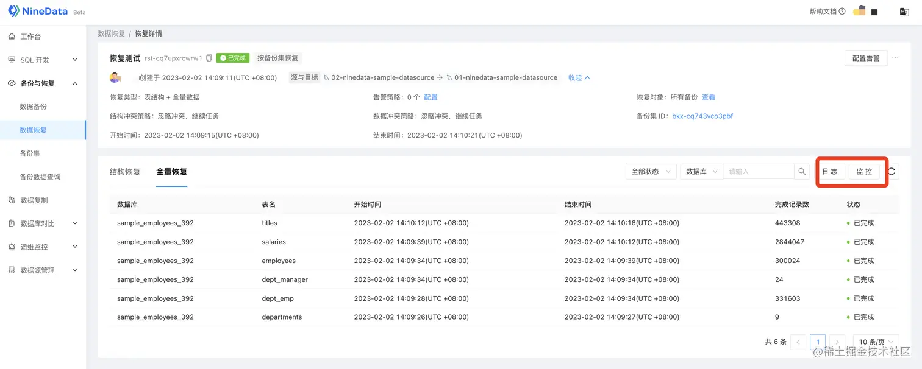Click the NineData logo

[37, 10]
